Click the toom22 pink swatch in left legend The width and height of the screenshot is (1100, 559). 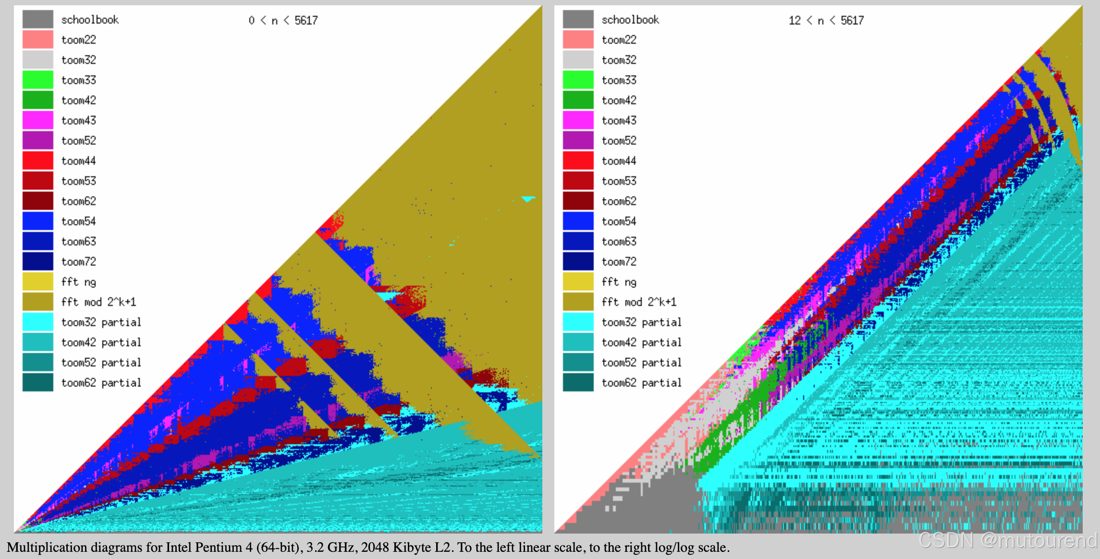[37, 39]
